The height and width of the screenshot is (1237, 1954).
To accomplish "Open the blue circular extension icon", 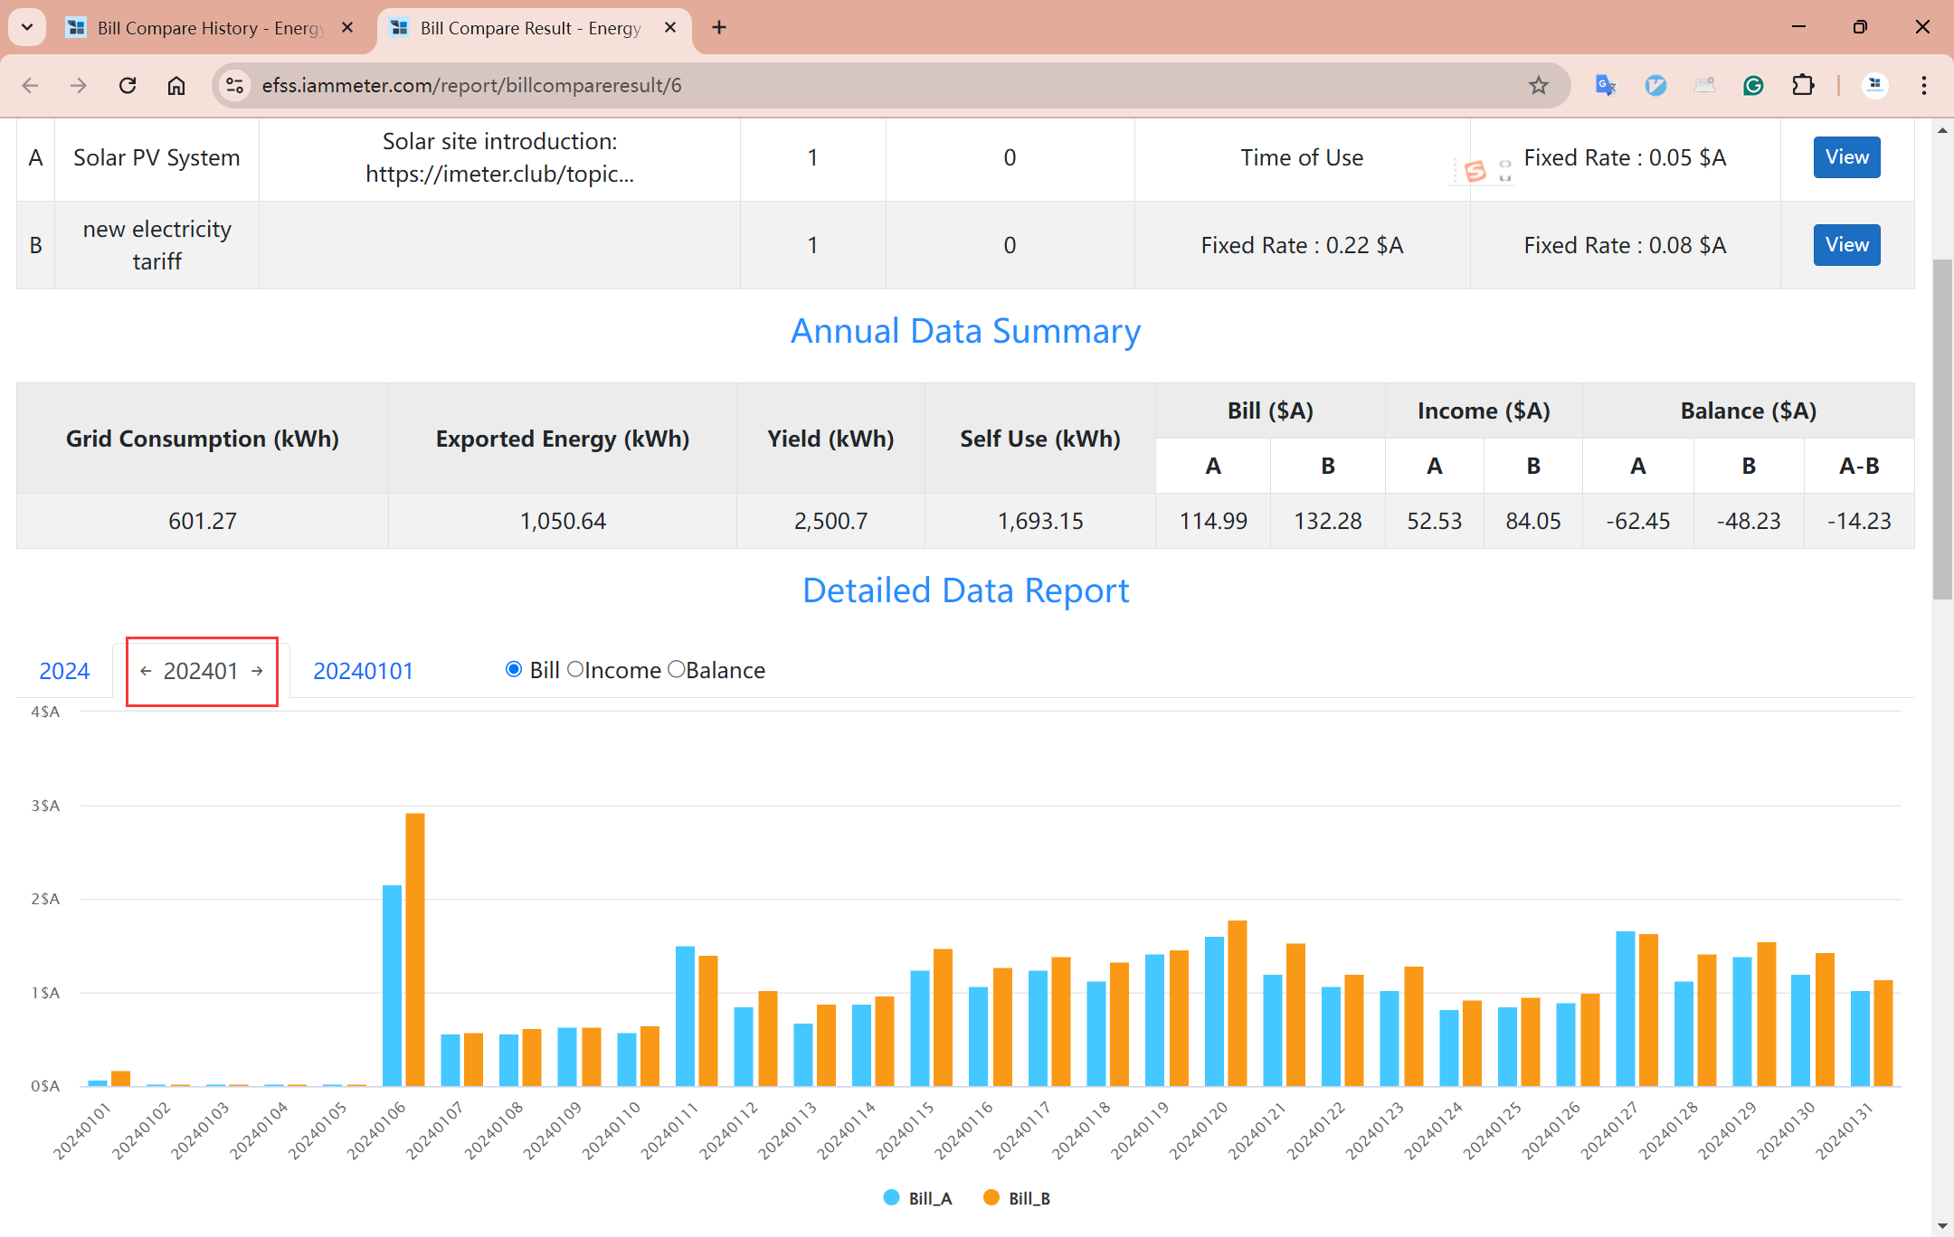I will (x=1655, y=85).
